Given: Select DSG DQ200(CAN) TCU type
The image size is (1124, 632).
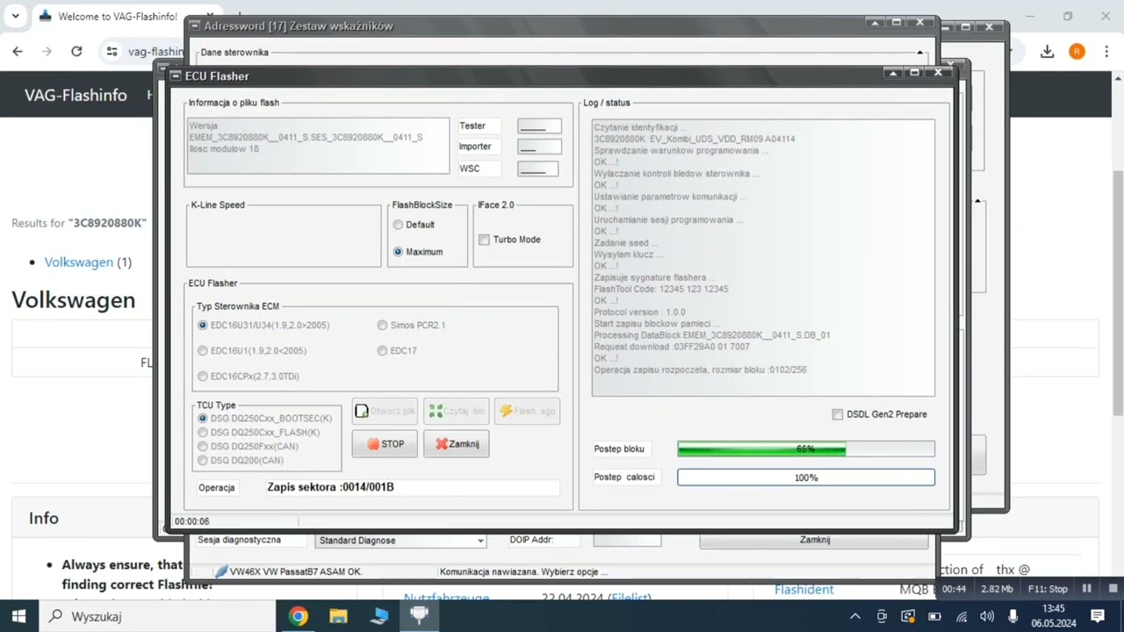Looking at the screenshot, I should (203, 460).
